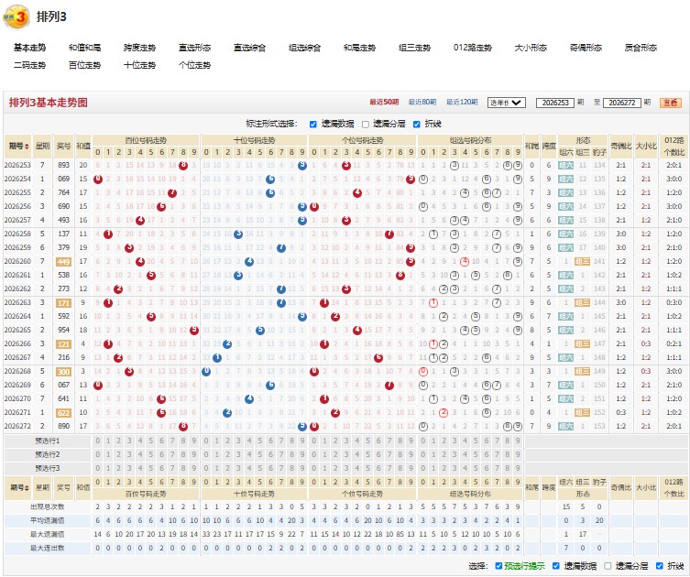This screenshot has width=690, height=577.
Task: Click the 排列3 lottery ball logo
Action: [16, 17]
